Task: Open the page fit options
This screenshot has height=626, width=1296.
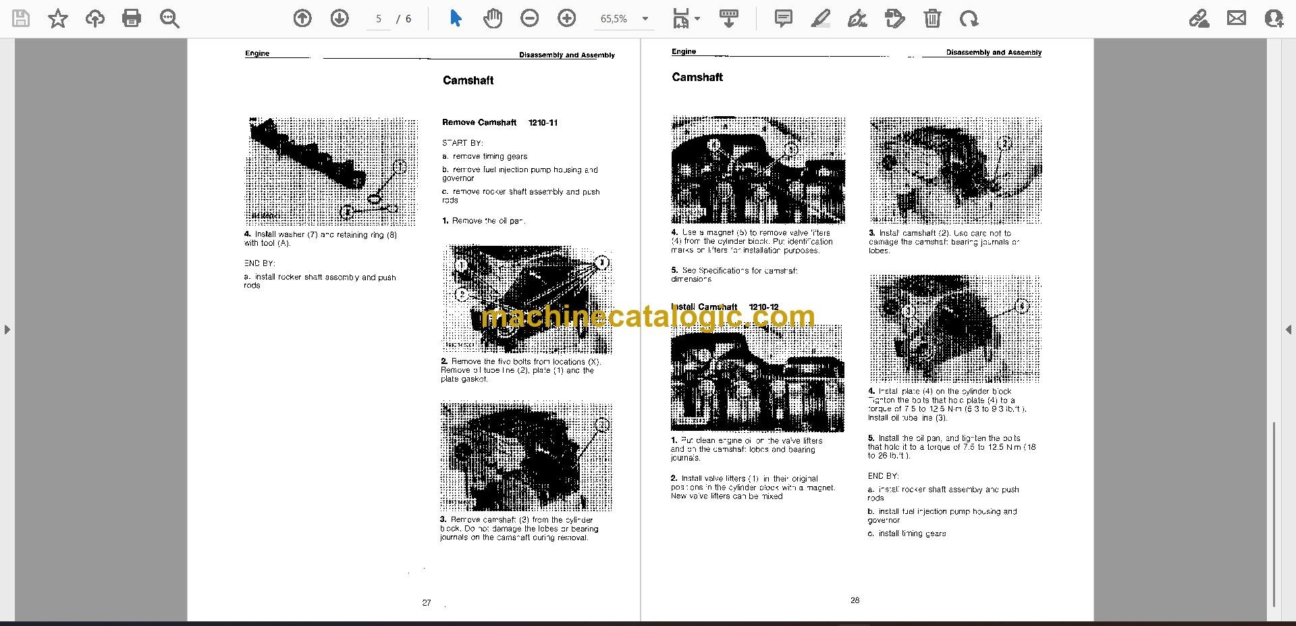Action: tap(680, 19)
